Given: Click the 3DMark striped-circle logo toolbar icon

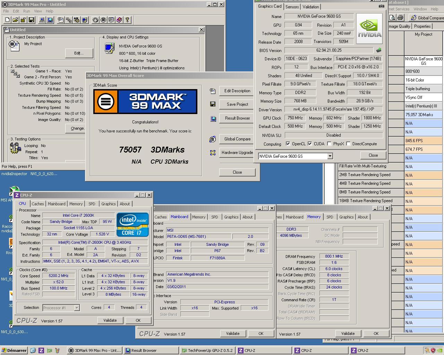Looking at the screenshot, I should (103, 20).
